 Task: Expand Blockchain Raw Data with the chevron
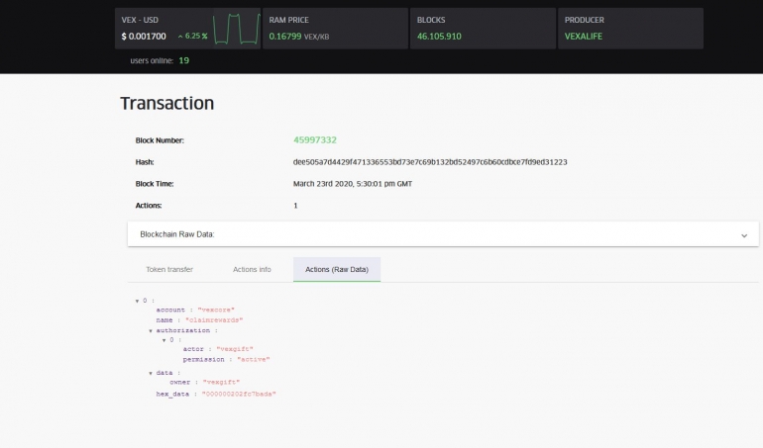tap(743, 235)
